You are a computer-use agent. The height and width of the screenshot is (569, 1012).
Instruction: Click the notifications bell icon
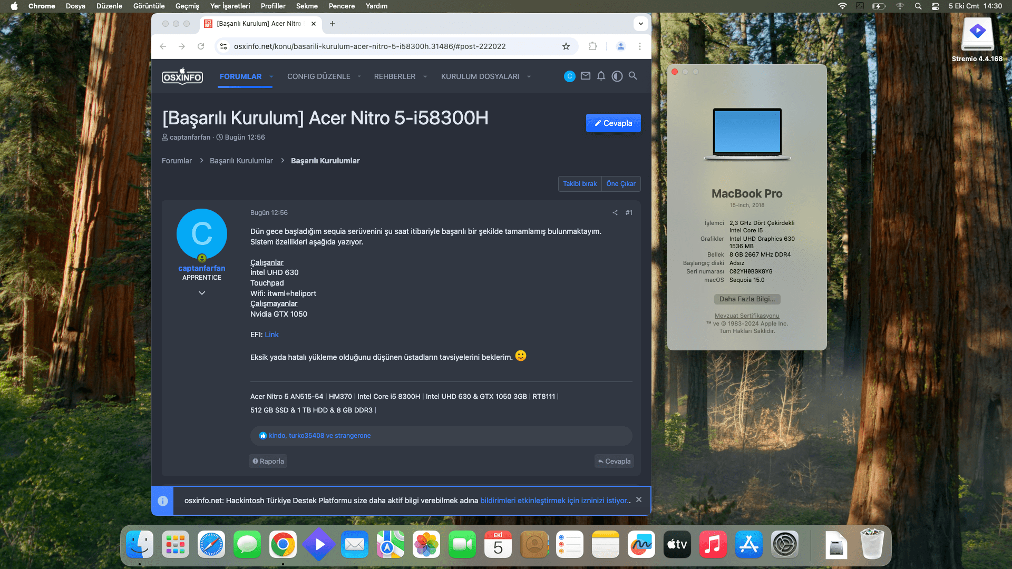click(x=601, y=76)
